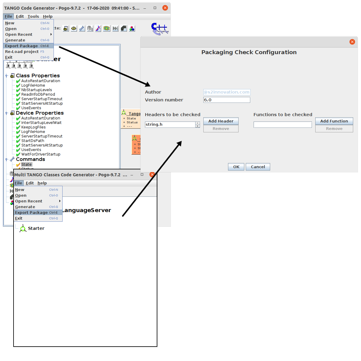This screenshot has height=361, width=361.
Task: Open the File menu in Pogo window
Action: tap(8, 16)
